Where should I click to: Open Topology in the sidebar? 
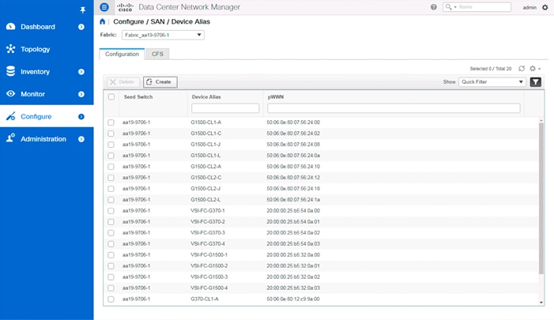pos(36,49)
